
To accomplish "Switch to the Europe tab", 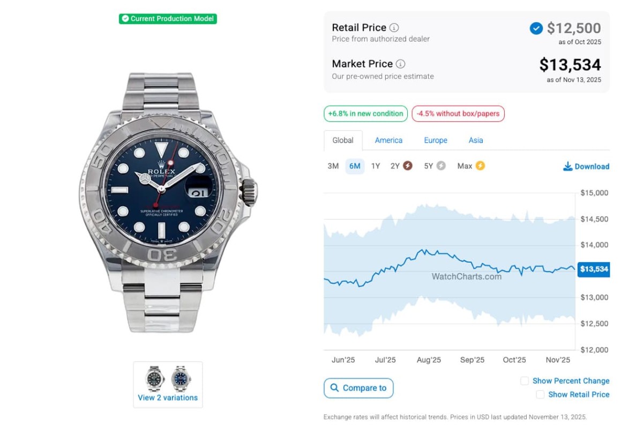I will [436, 140].
